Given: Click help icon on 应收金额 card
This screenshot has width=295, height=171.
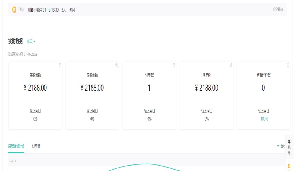Looking at the screenshot, I should 117,65.
